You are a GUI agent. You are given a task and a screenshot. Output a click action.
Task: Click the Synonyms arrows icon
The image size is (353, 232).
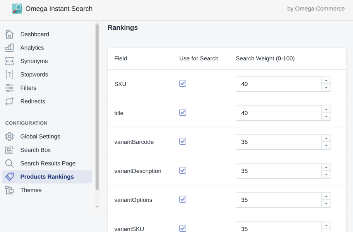[x=9, y=61]
